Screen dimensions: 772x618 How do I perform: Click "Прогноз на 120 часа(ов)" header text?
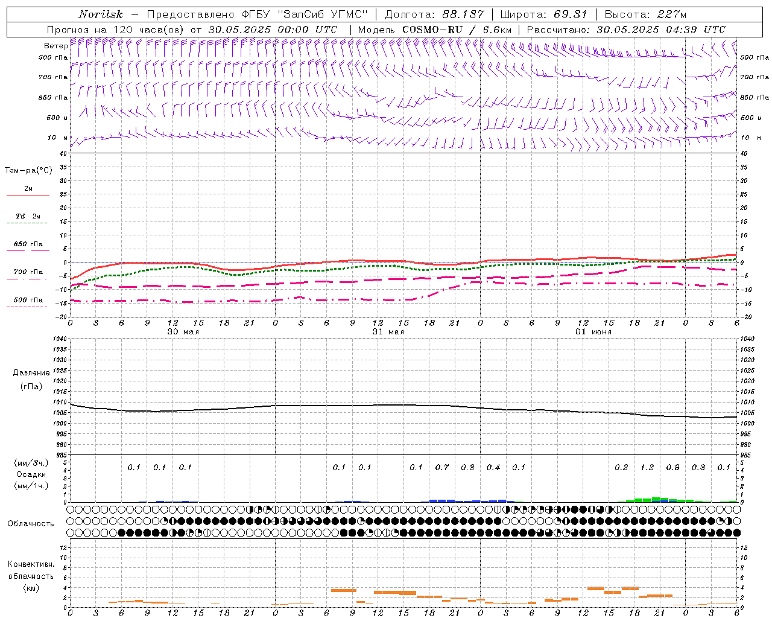[x=116, y=30]
